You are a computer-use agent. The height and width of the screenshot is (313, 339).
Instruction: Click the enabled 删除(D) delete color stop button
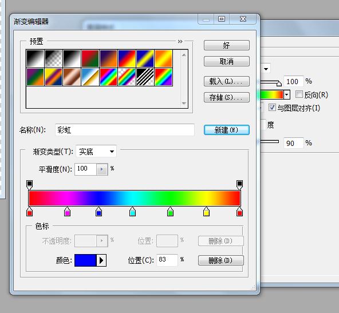(220, 260)
